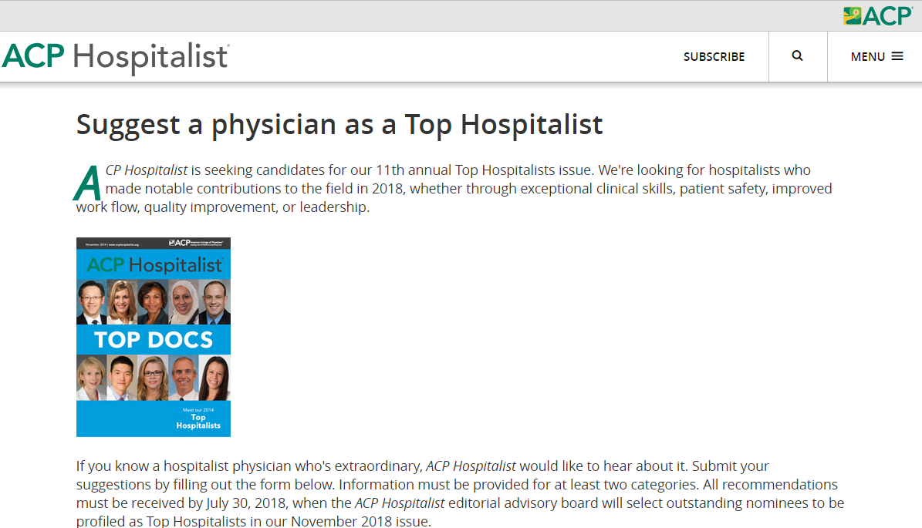The image size is (922, 528).
Task: Click the ACP logo in the top bar
Action: pyautogui.click(x=878, y=16)
